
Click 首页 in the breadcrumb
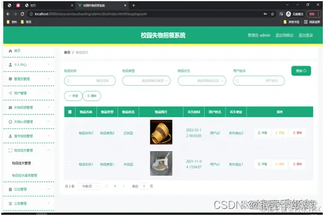[67, 53]
